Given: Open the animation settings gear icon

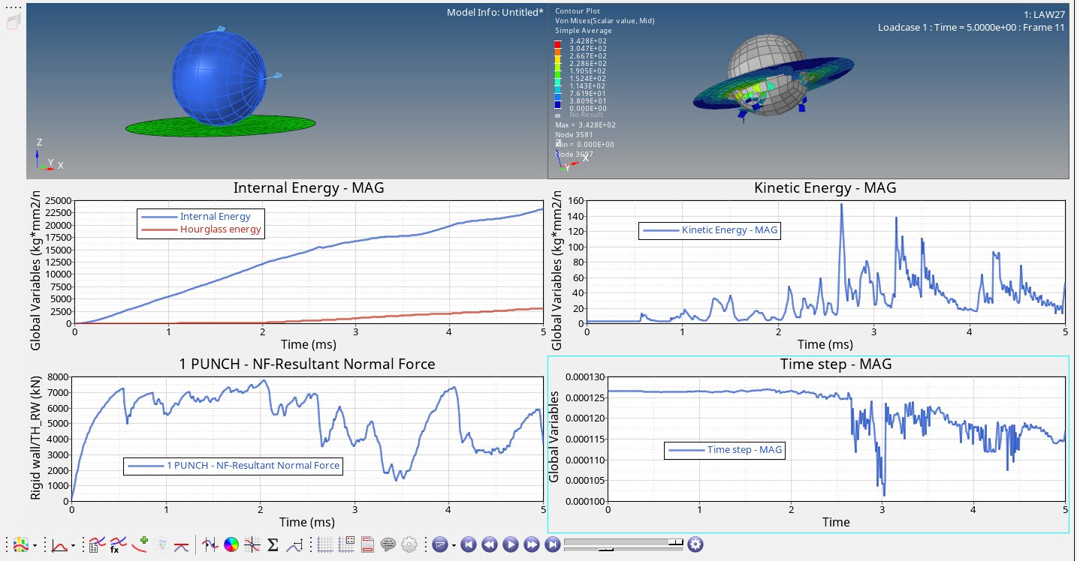Looking at the screenshot, I should pyautogui.click(x=695, y=544).
